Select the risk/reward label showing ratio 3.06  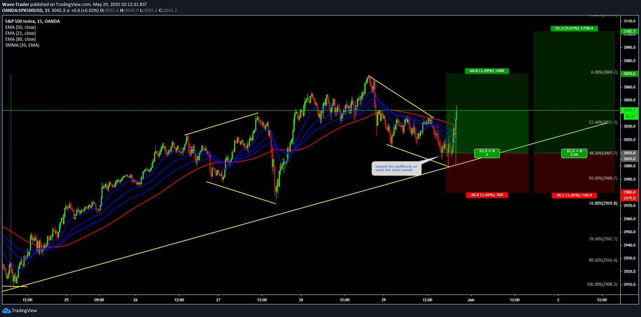click(574, 153)
